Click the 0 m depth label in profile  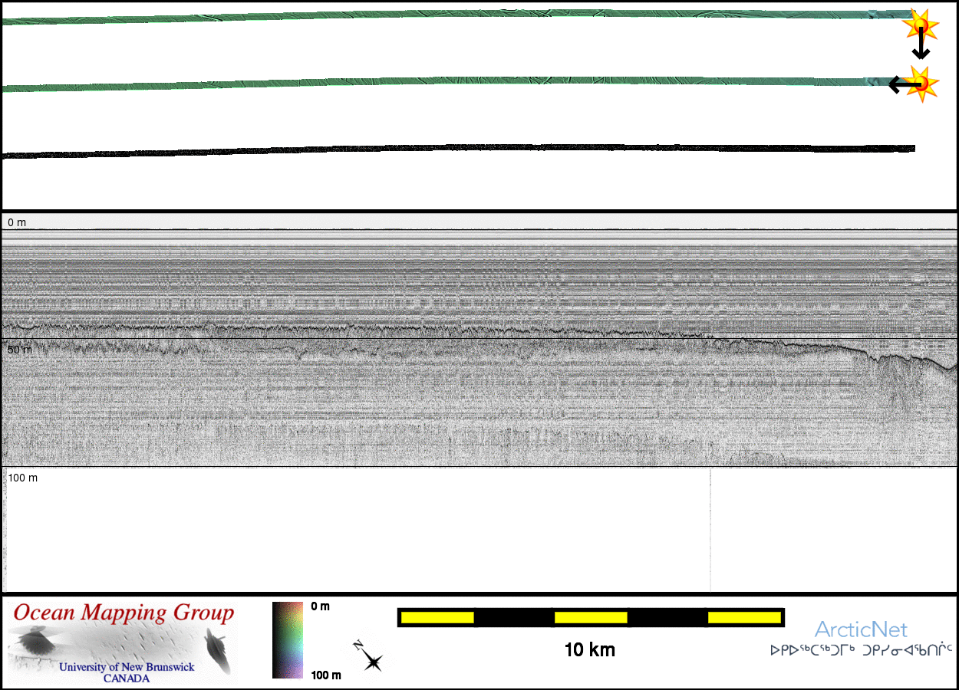[17, 222]
